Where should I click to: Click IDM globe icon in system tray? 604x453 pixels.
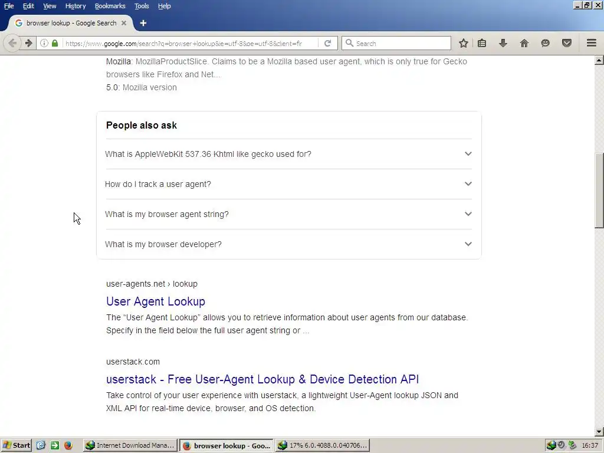point(552,445)
